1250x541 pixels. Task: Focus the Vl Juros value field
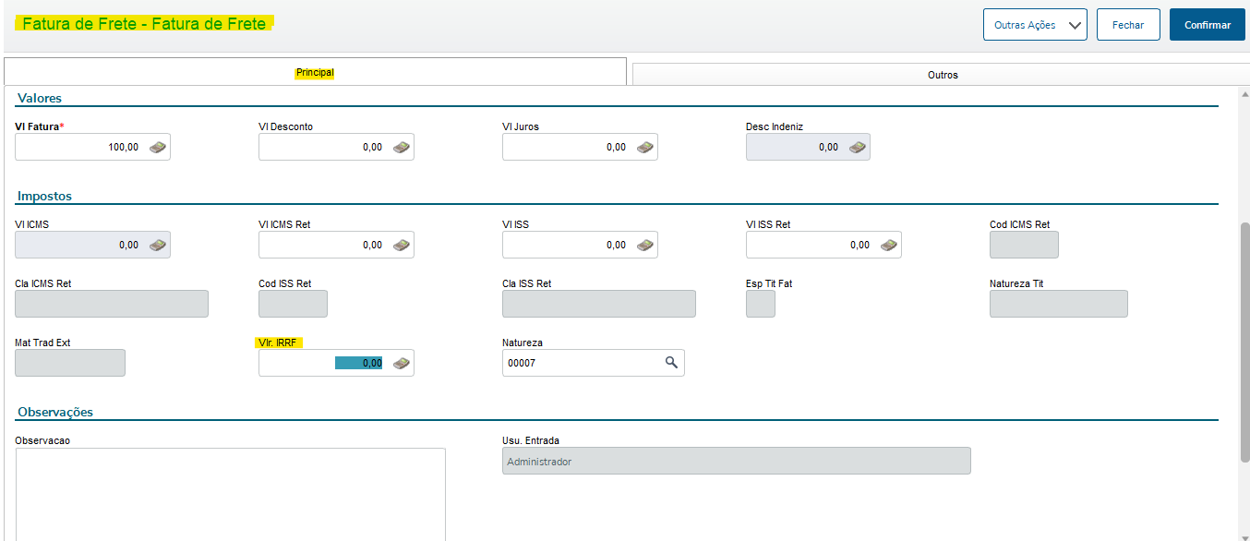coord(580,147)
